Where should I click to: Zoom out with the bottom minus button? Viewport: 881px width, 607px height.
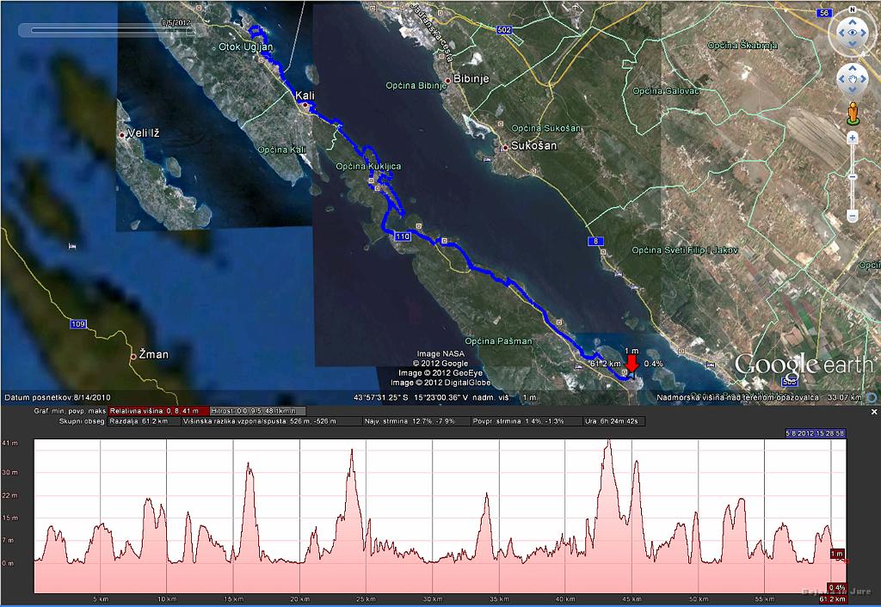(853, 216)
